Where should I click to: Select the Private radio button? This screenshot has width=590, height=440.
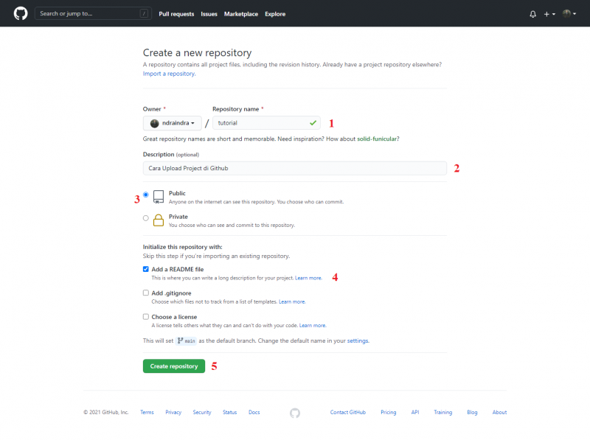point(146,218)
